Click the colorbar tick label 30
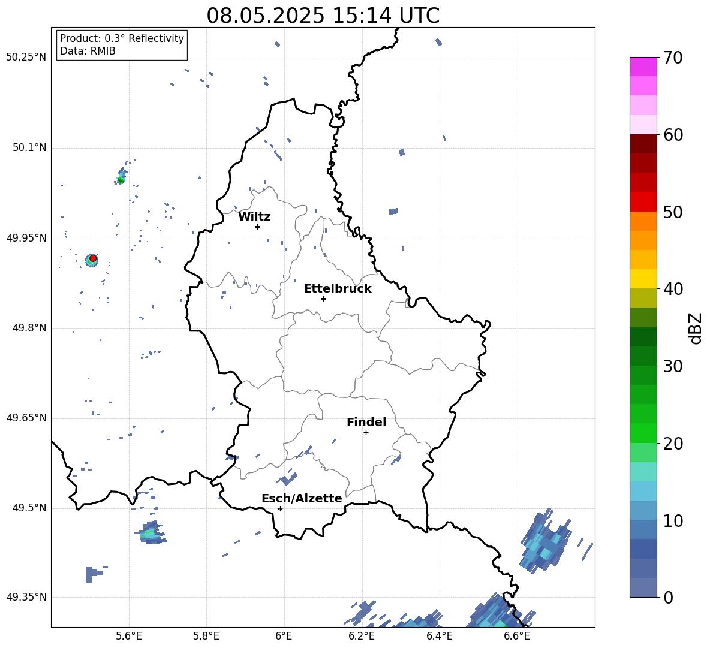710x648 pixels. (673, 366)
